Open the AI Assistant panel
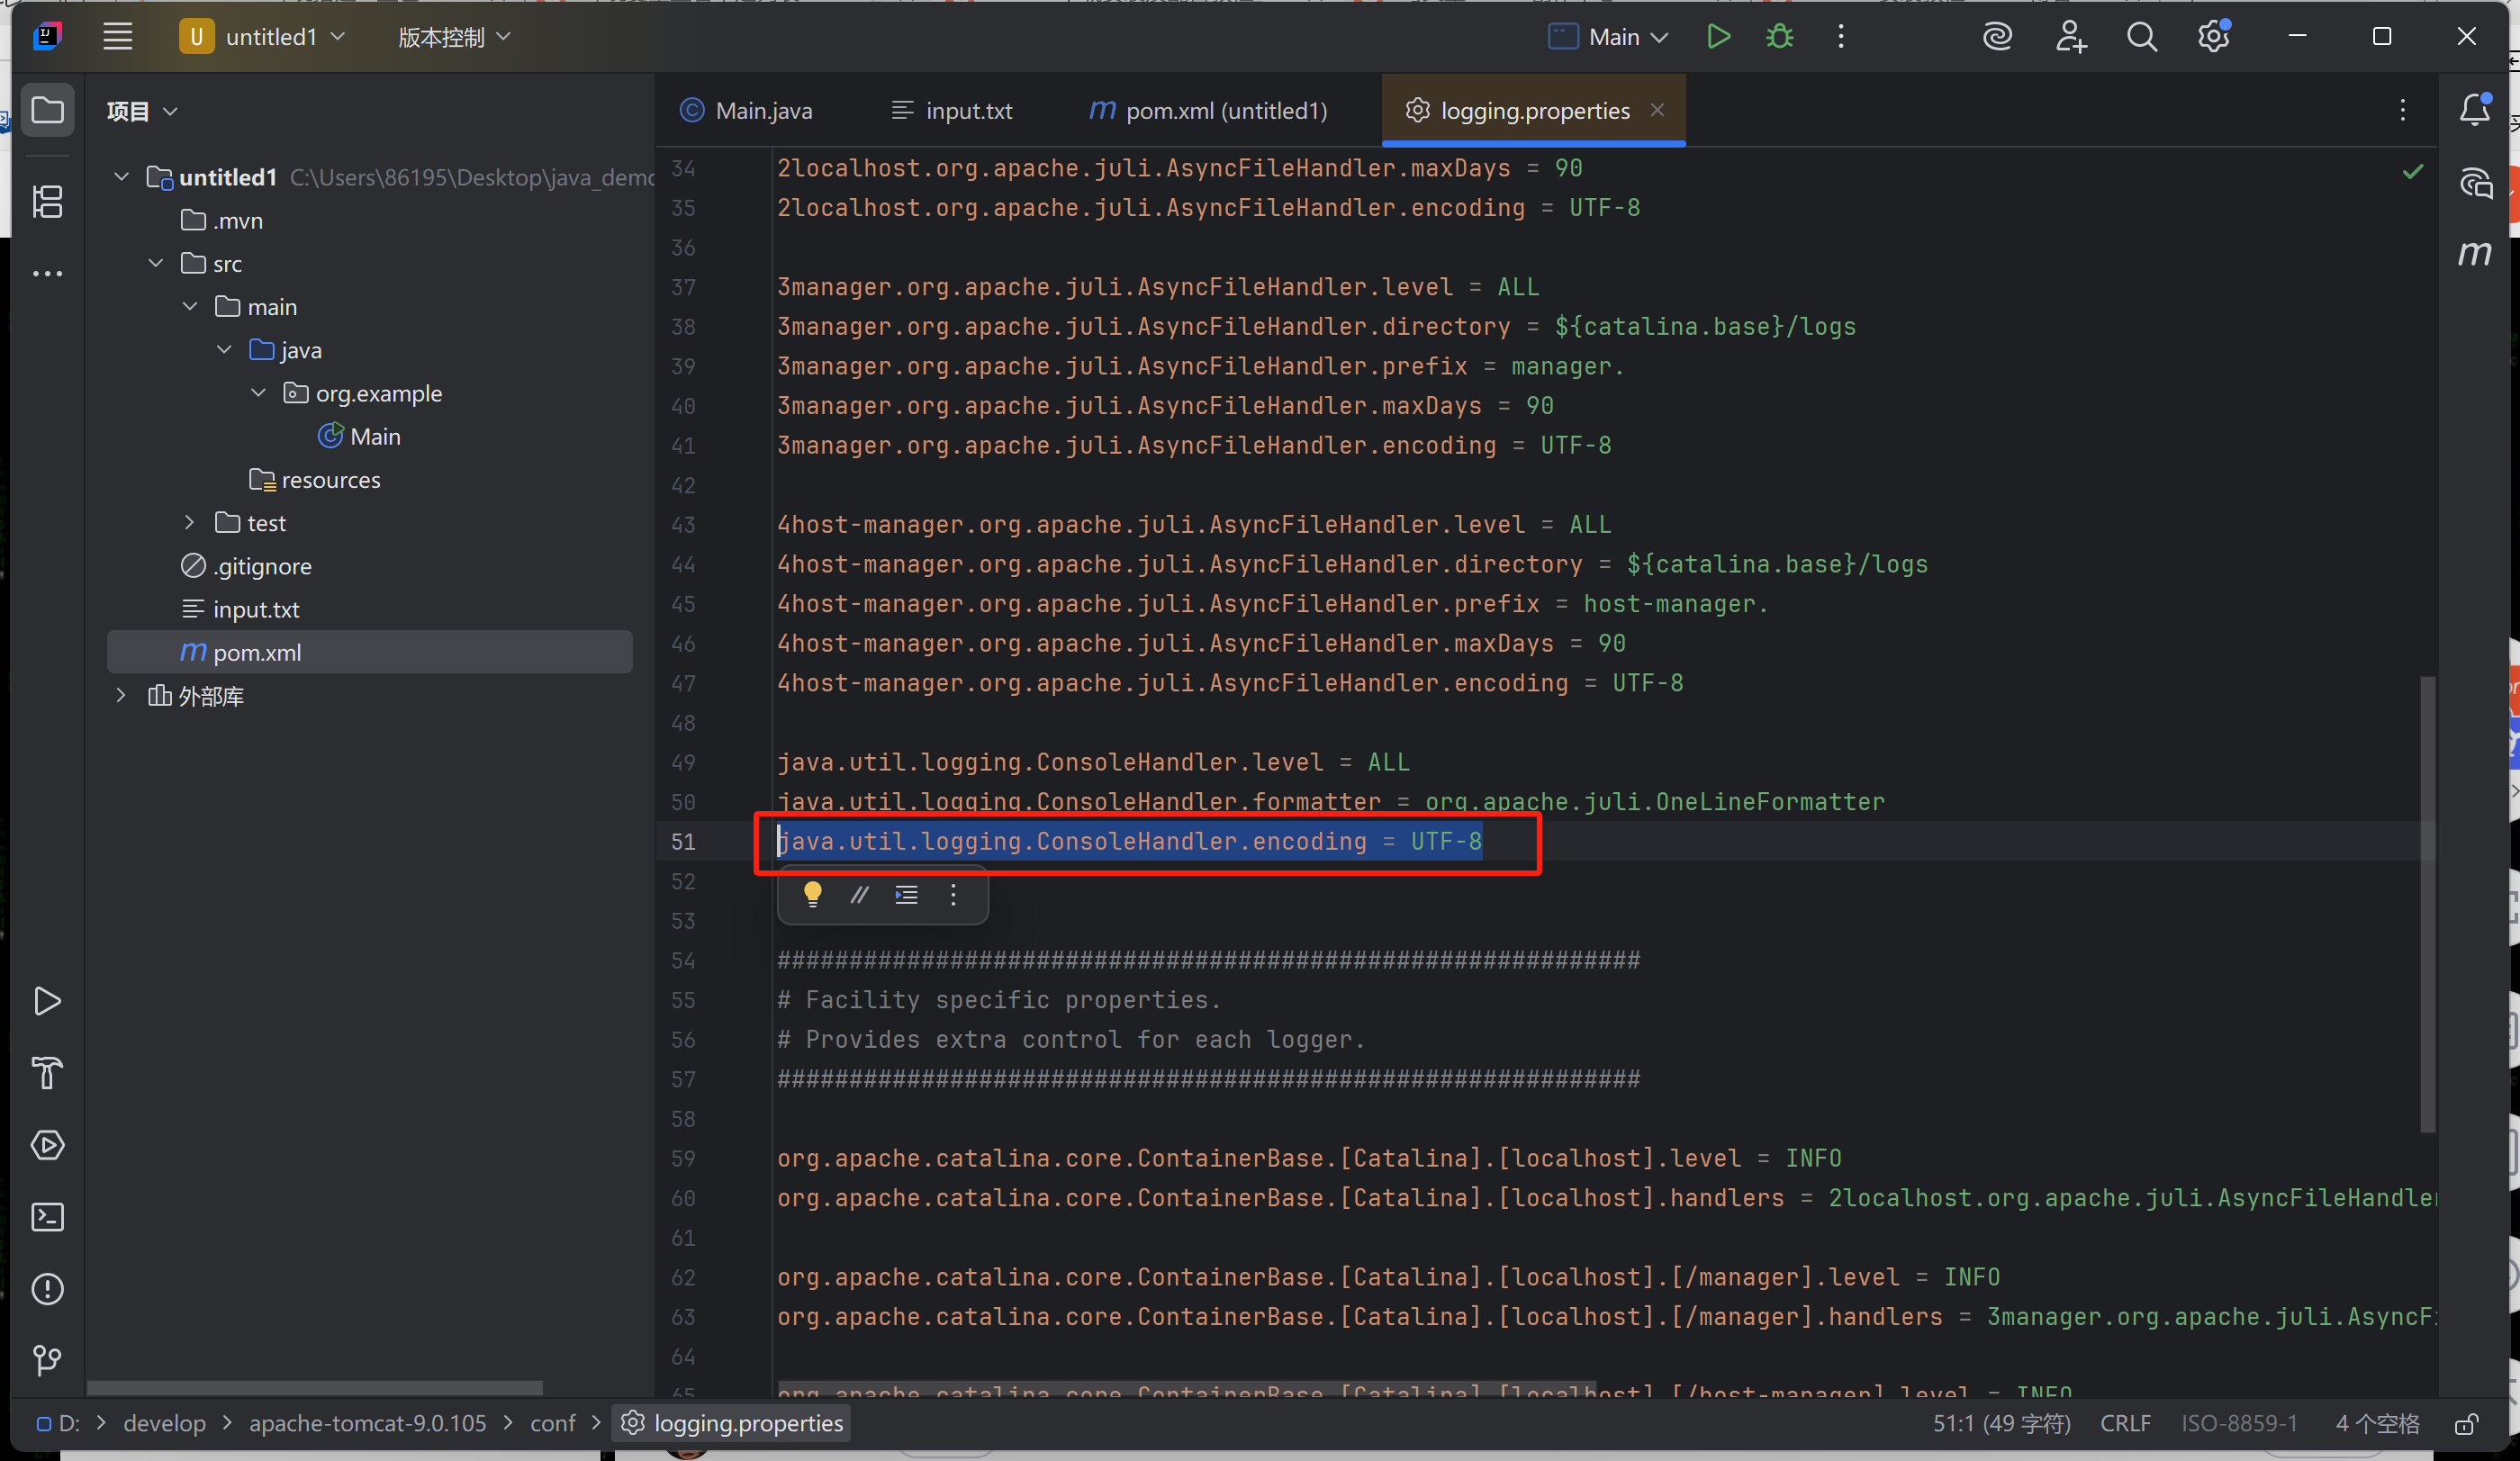 (1997, 36)
